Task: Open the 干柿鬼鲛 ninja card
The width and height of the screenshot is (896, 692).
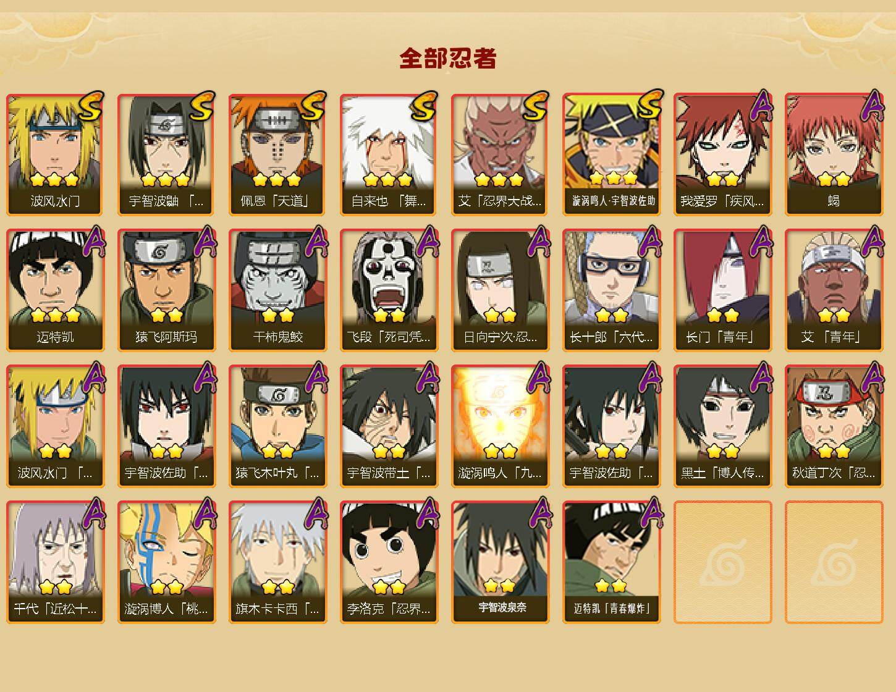Action: pyautogui.click(x=278, y=290)
